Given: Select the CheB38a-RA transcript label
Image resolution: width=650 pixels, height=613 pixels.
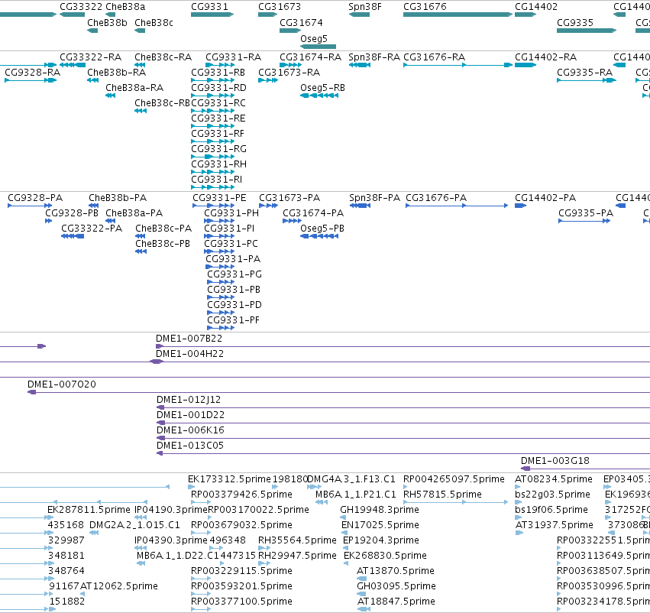Looking at the screenshot, I should (134, 87).
